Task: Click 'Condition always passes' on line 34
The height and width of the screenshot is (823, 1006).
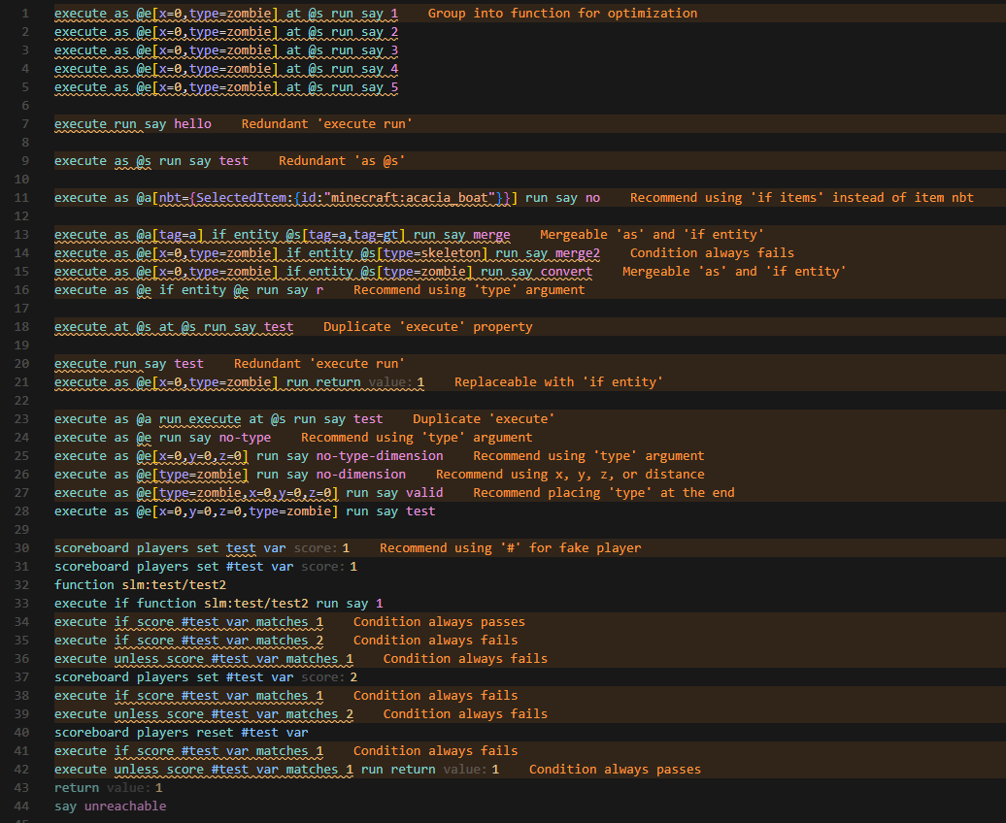Action: click(x=439, y=622)
